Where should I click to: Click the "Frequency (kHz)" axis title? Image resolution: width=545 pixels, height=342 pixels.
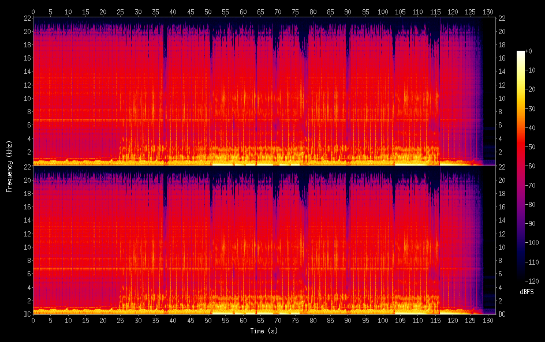pos(9,166)
